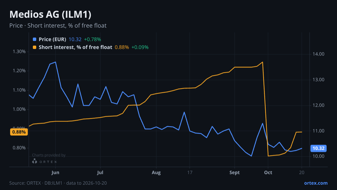The image size is (337, 190).
Task: Click the 1.30% left axis label
Action: point(19,52)
